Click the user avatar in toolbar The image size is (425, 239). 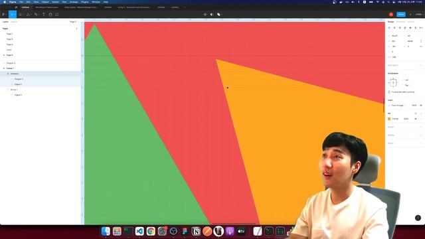click(391, 15)
